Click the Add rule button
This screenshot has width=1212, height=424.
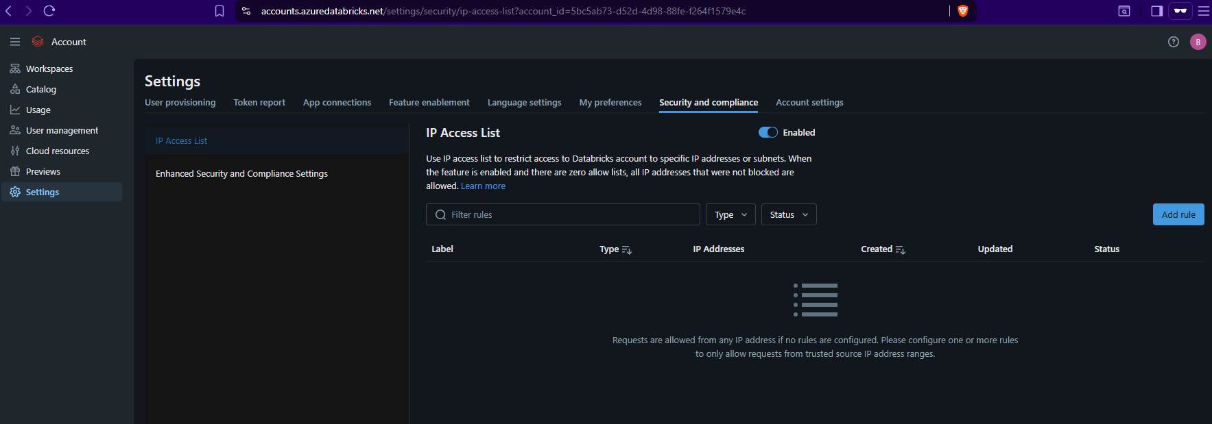coord(1178,214)
